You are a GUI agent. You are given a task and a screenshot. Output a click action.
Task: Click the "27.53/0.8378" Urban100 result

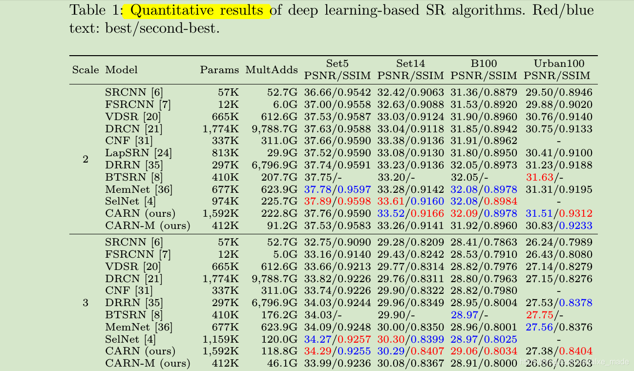tap(559, 303)
